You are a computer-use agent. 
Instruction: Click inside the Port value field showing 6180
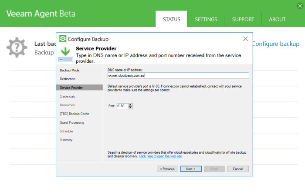(122, 106)
